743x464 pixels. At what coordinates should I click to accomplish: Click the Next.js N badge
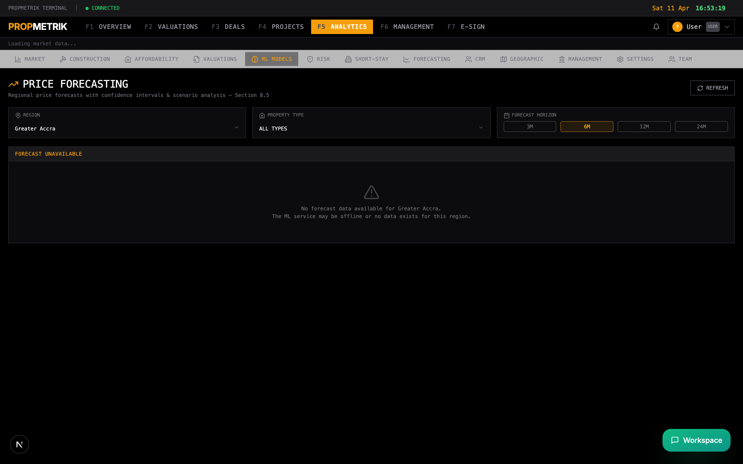coord(19,444)
